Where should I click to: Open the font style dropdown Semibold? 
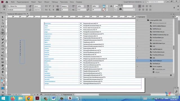(x=27, y=10)
